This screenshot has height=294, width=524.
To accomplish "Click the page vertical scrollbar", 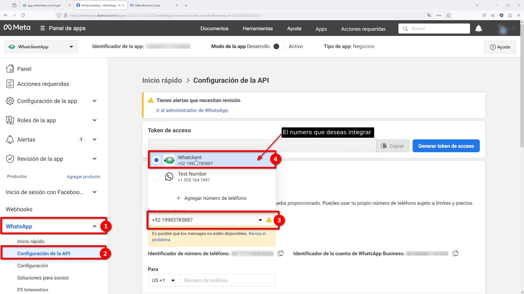I will [x=522, y=86].
